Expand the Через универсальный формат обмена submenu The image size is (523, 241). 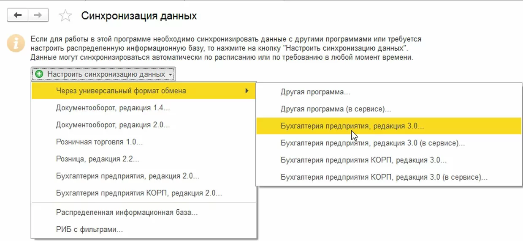pos(144,90)
